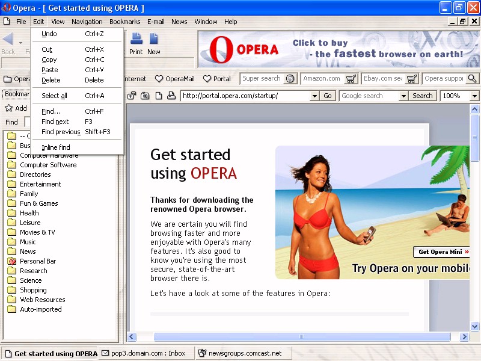Click the mail icon in pop3.domain.com tab
Image resolution: width=481 pixels, height=361 pixels.
pyautogui.click(x=105, y=353)
